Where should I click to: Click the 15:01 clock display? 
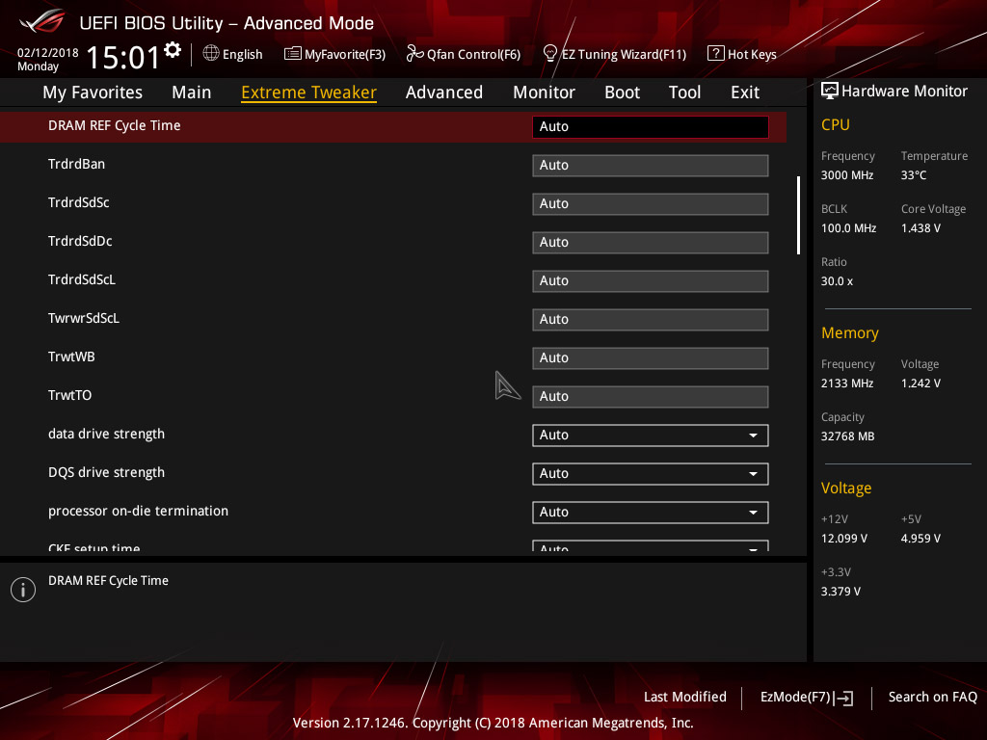tap(123, 58)
